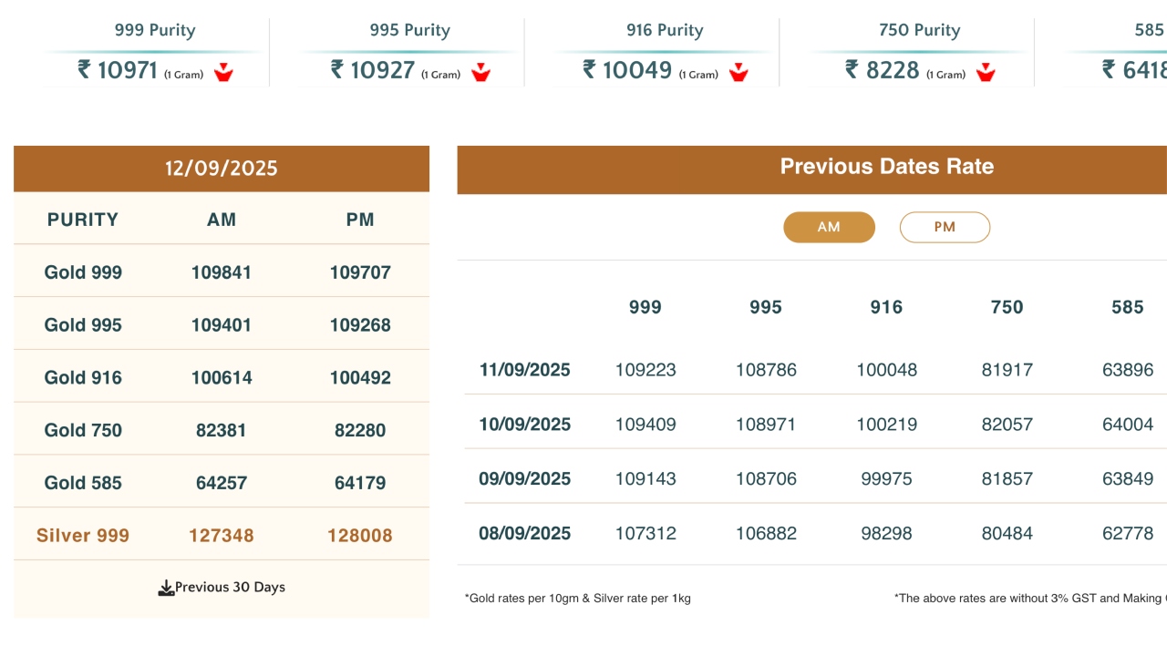Click the red down arrow beside 999 Purity price
This screenshot has width=1167, height=656.
pyautogui.click(x=223, y=73)
